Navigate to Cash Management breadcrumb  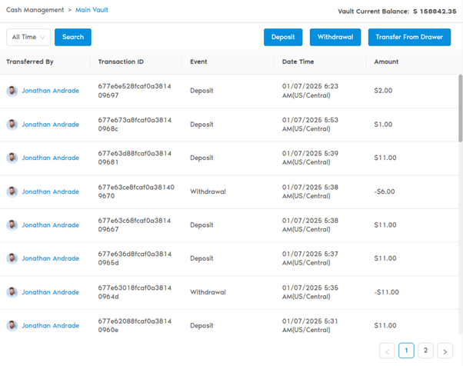pyautogui.click(x=35, y=10)
